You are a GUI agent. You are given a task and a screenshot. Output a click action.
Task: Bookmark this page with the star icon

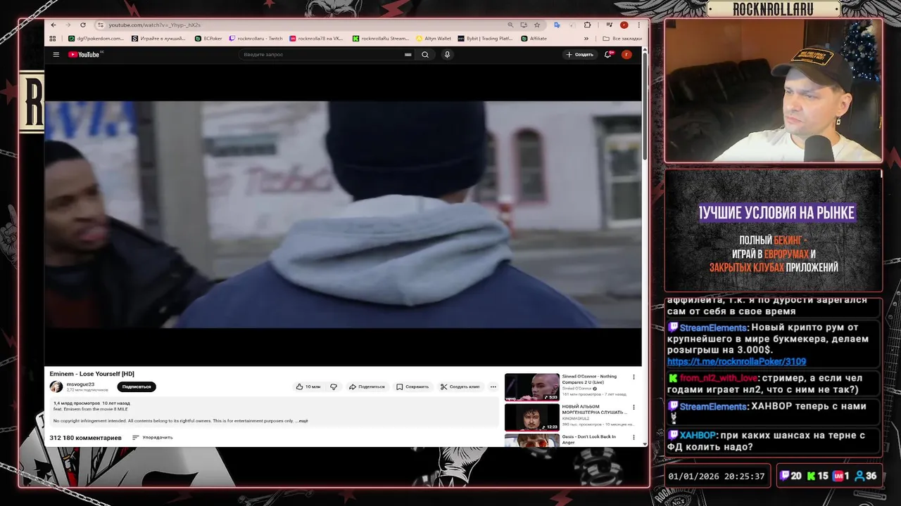click(x=537, y=25)
